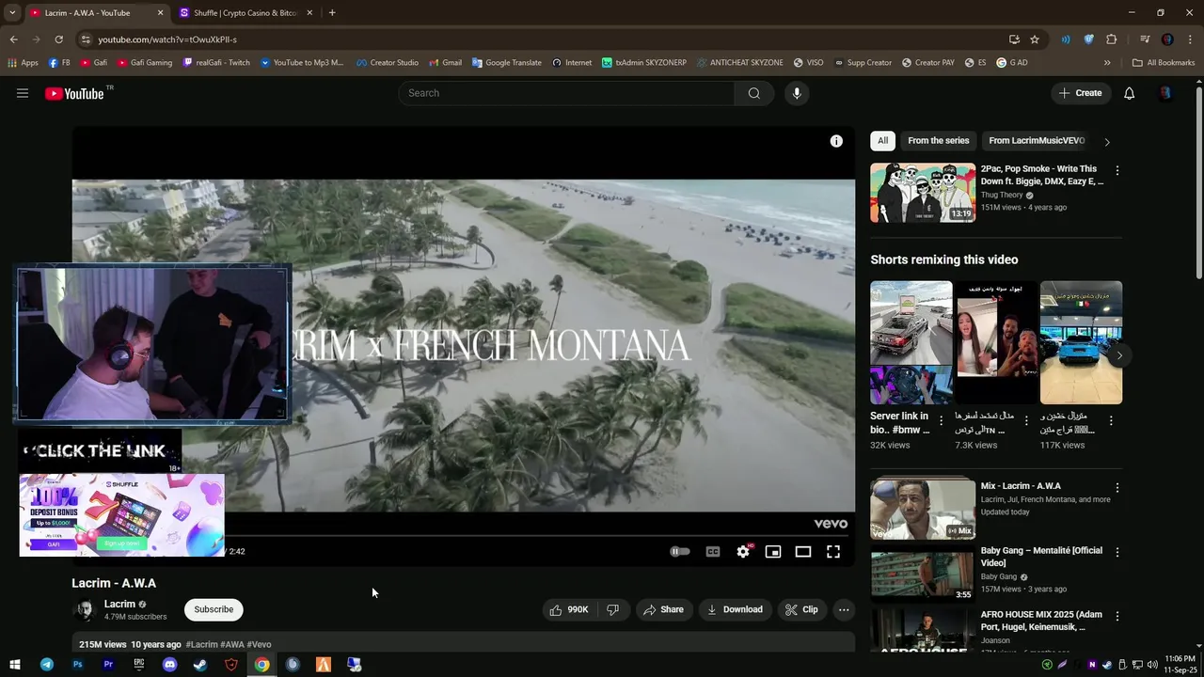Subscribe to Lacrim channel

click(214, 609)
